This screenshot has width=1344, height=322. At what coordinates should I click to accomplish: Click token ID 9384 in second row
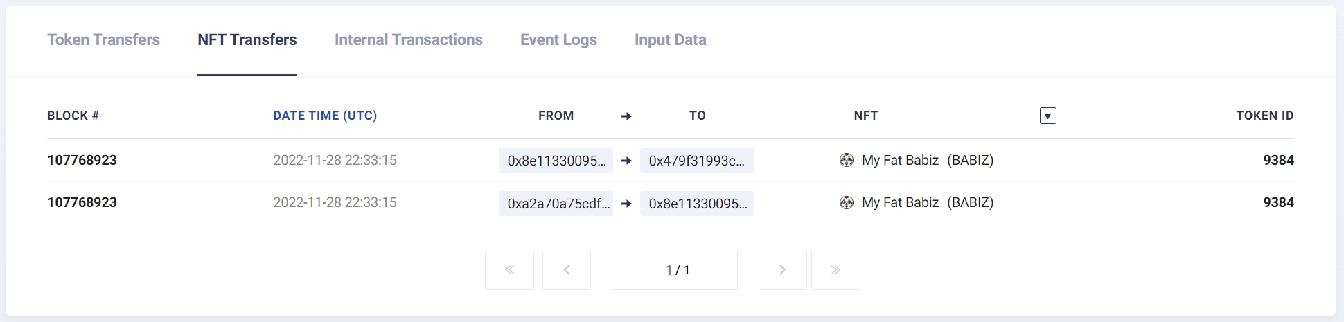click(x=1277, y=203)
